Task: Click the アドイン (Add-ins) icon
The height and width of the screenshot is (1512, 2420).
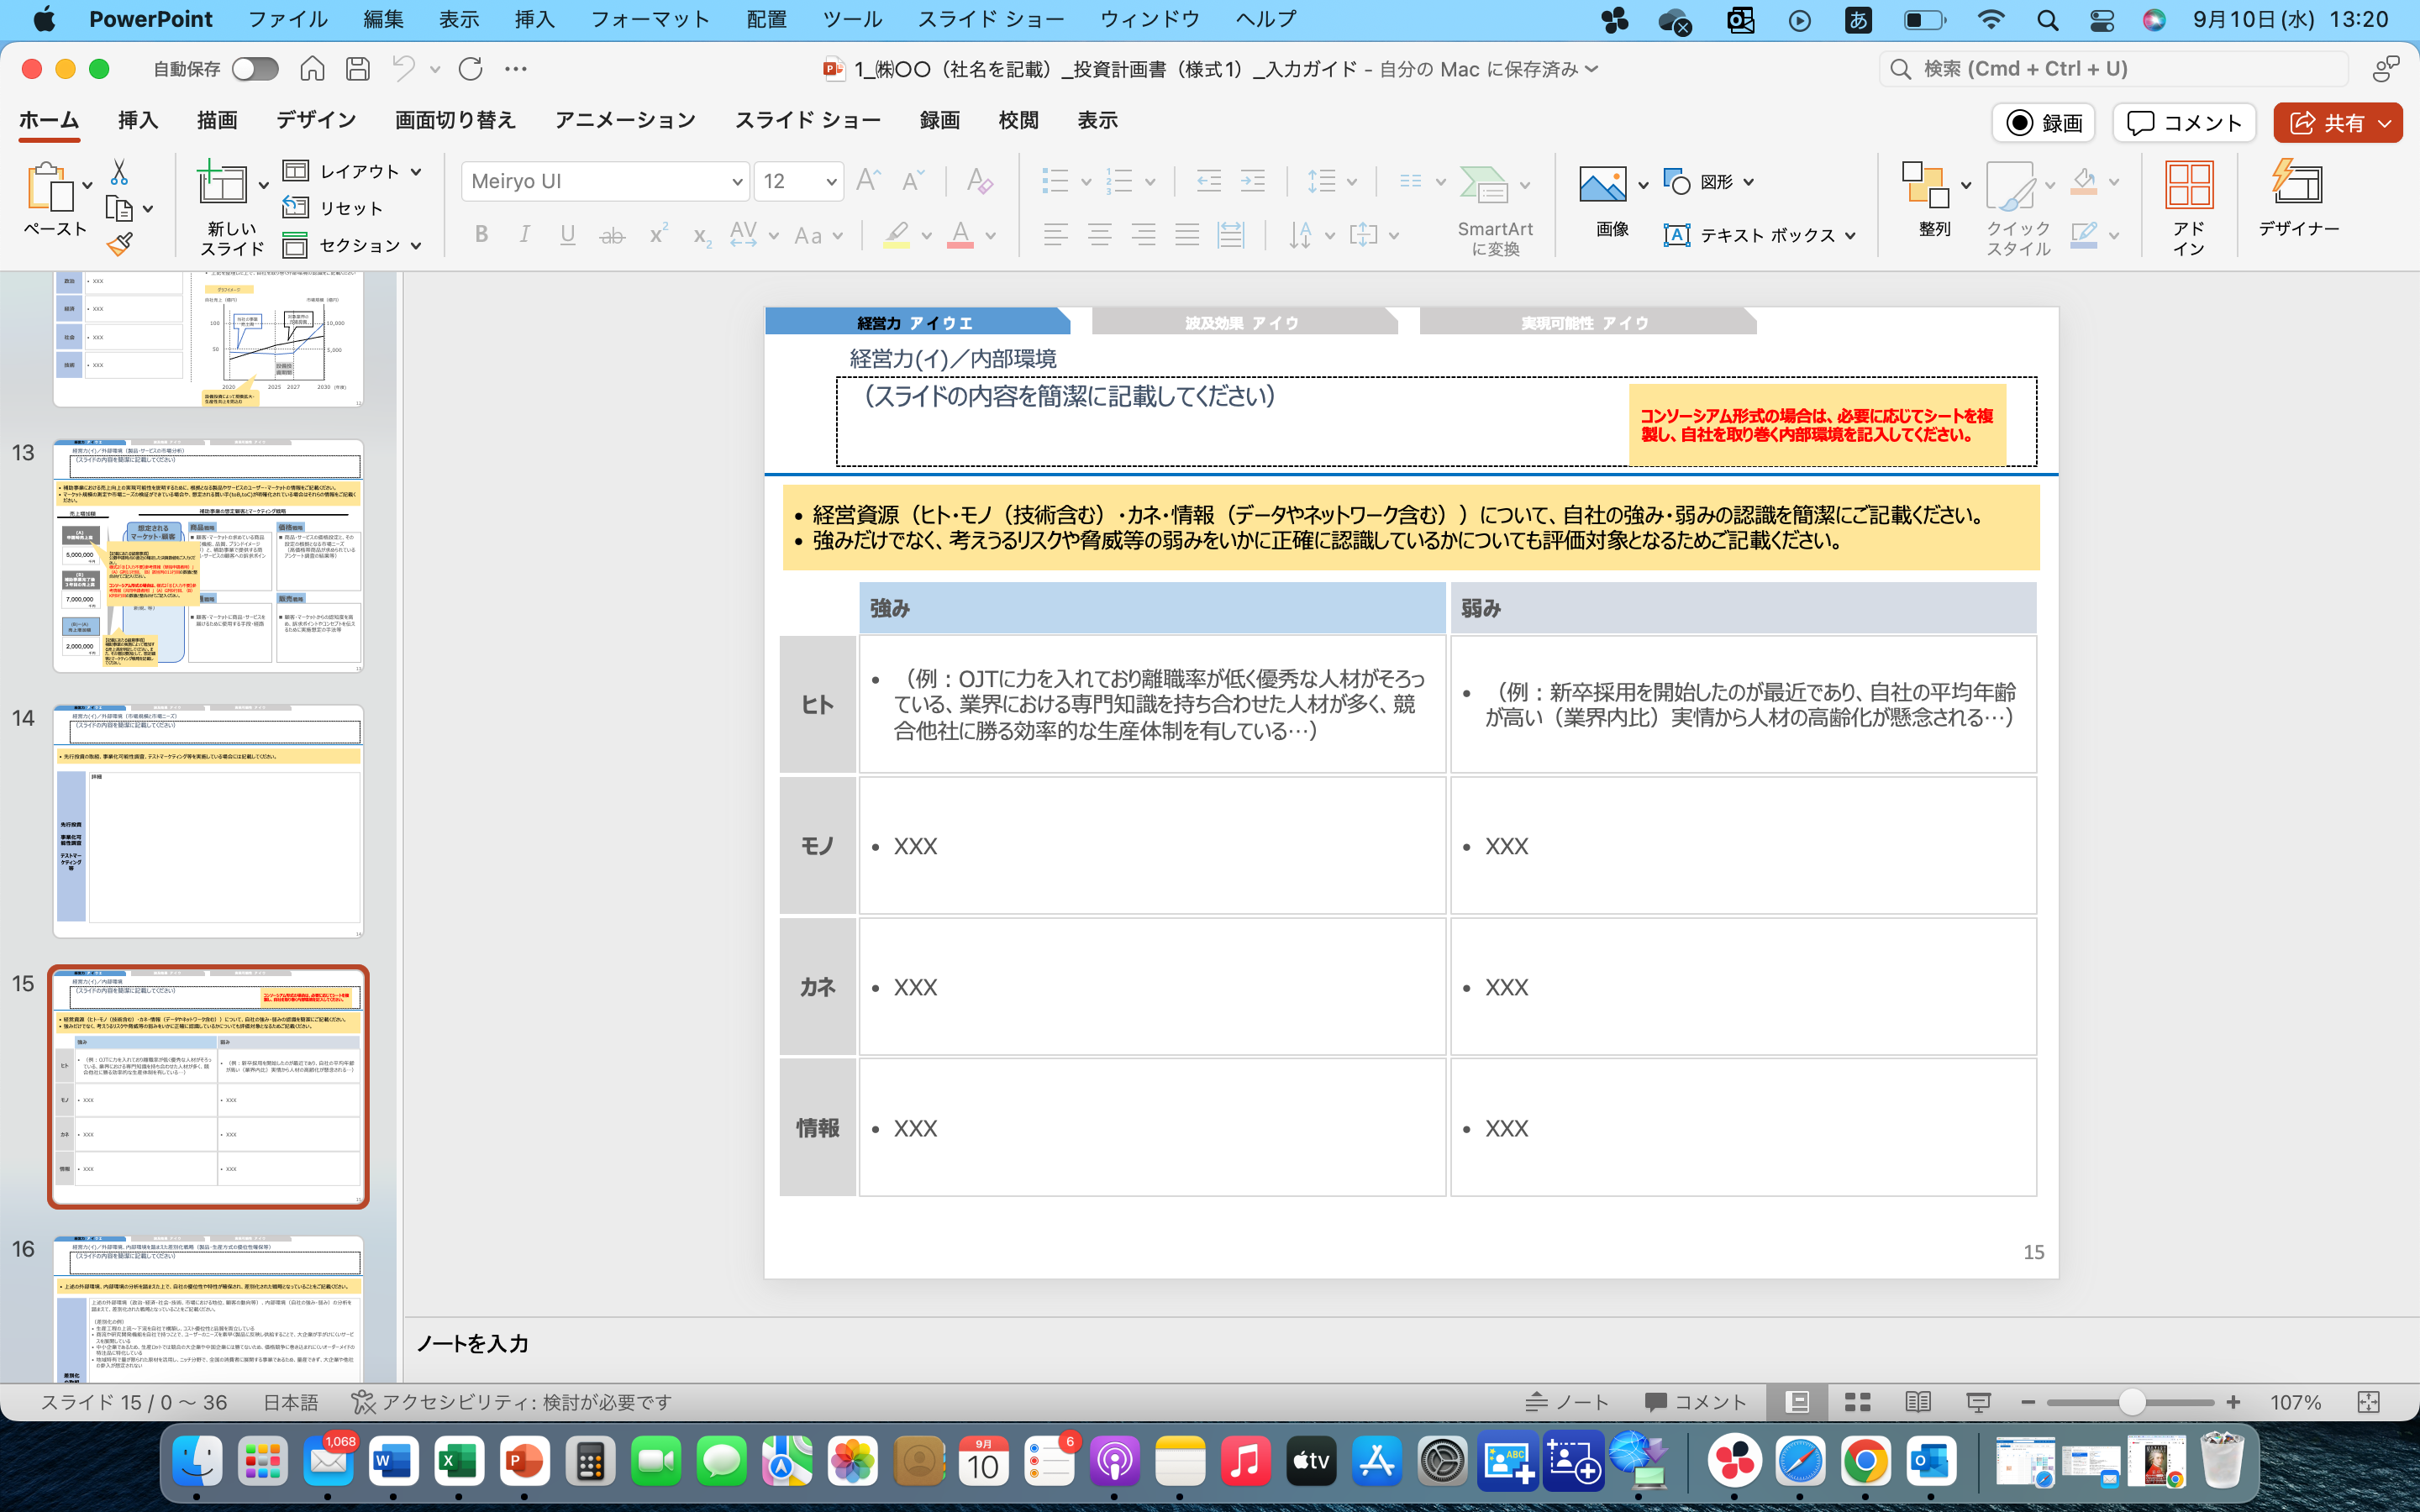Action: (x=2189, y=196)
